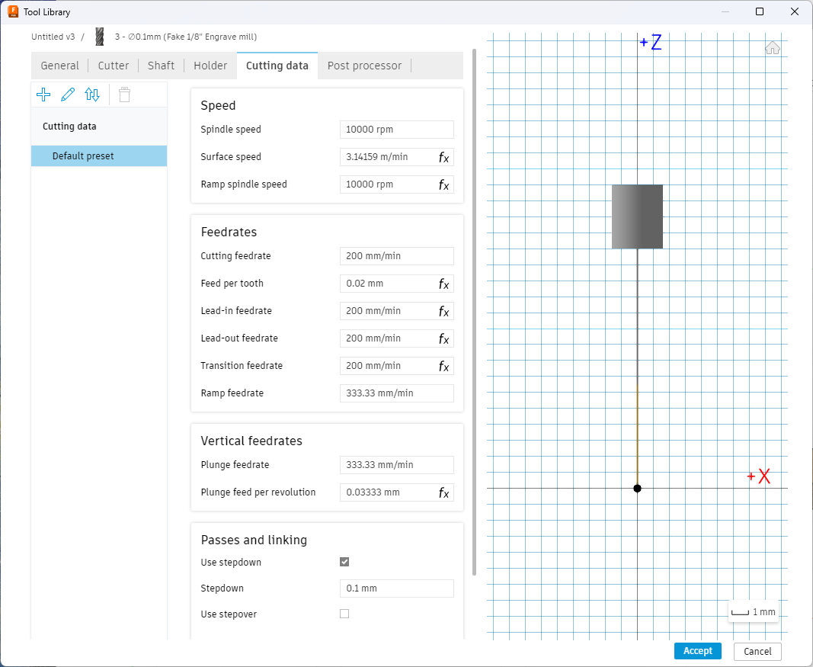Open fx expression for Ramp spindle speed

click(443, 184)
